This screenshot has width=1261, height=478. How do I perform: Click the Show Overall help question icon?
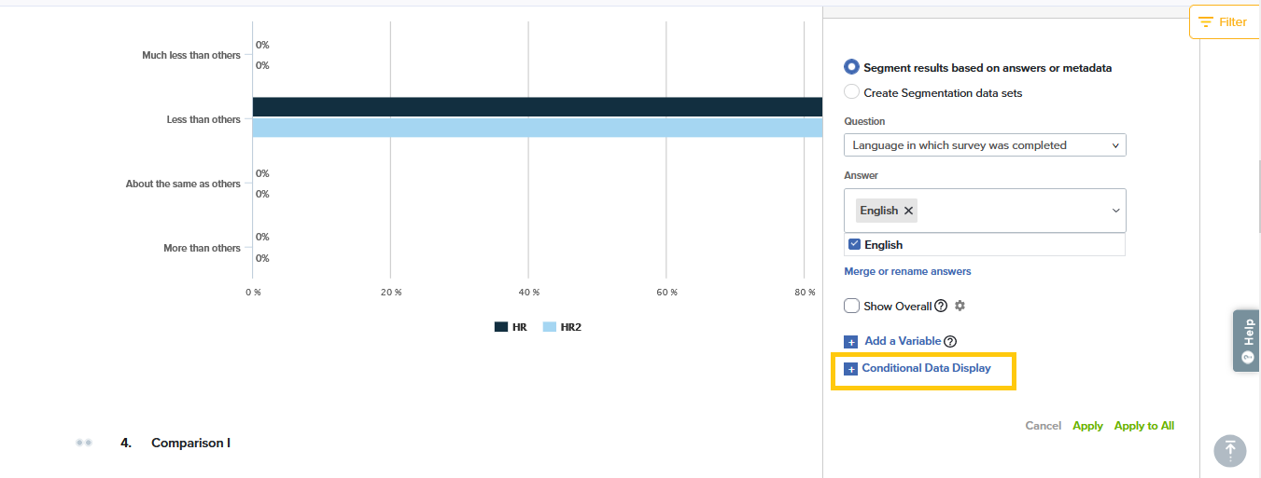941,307
